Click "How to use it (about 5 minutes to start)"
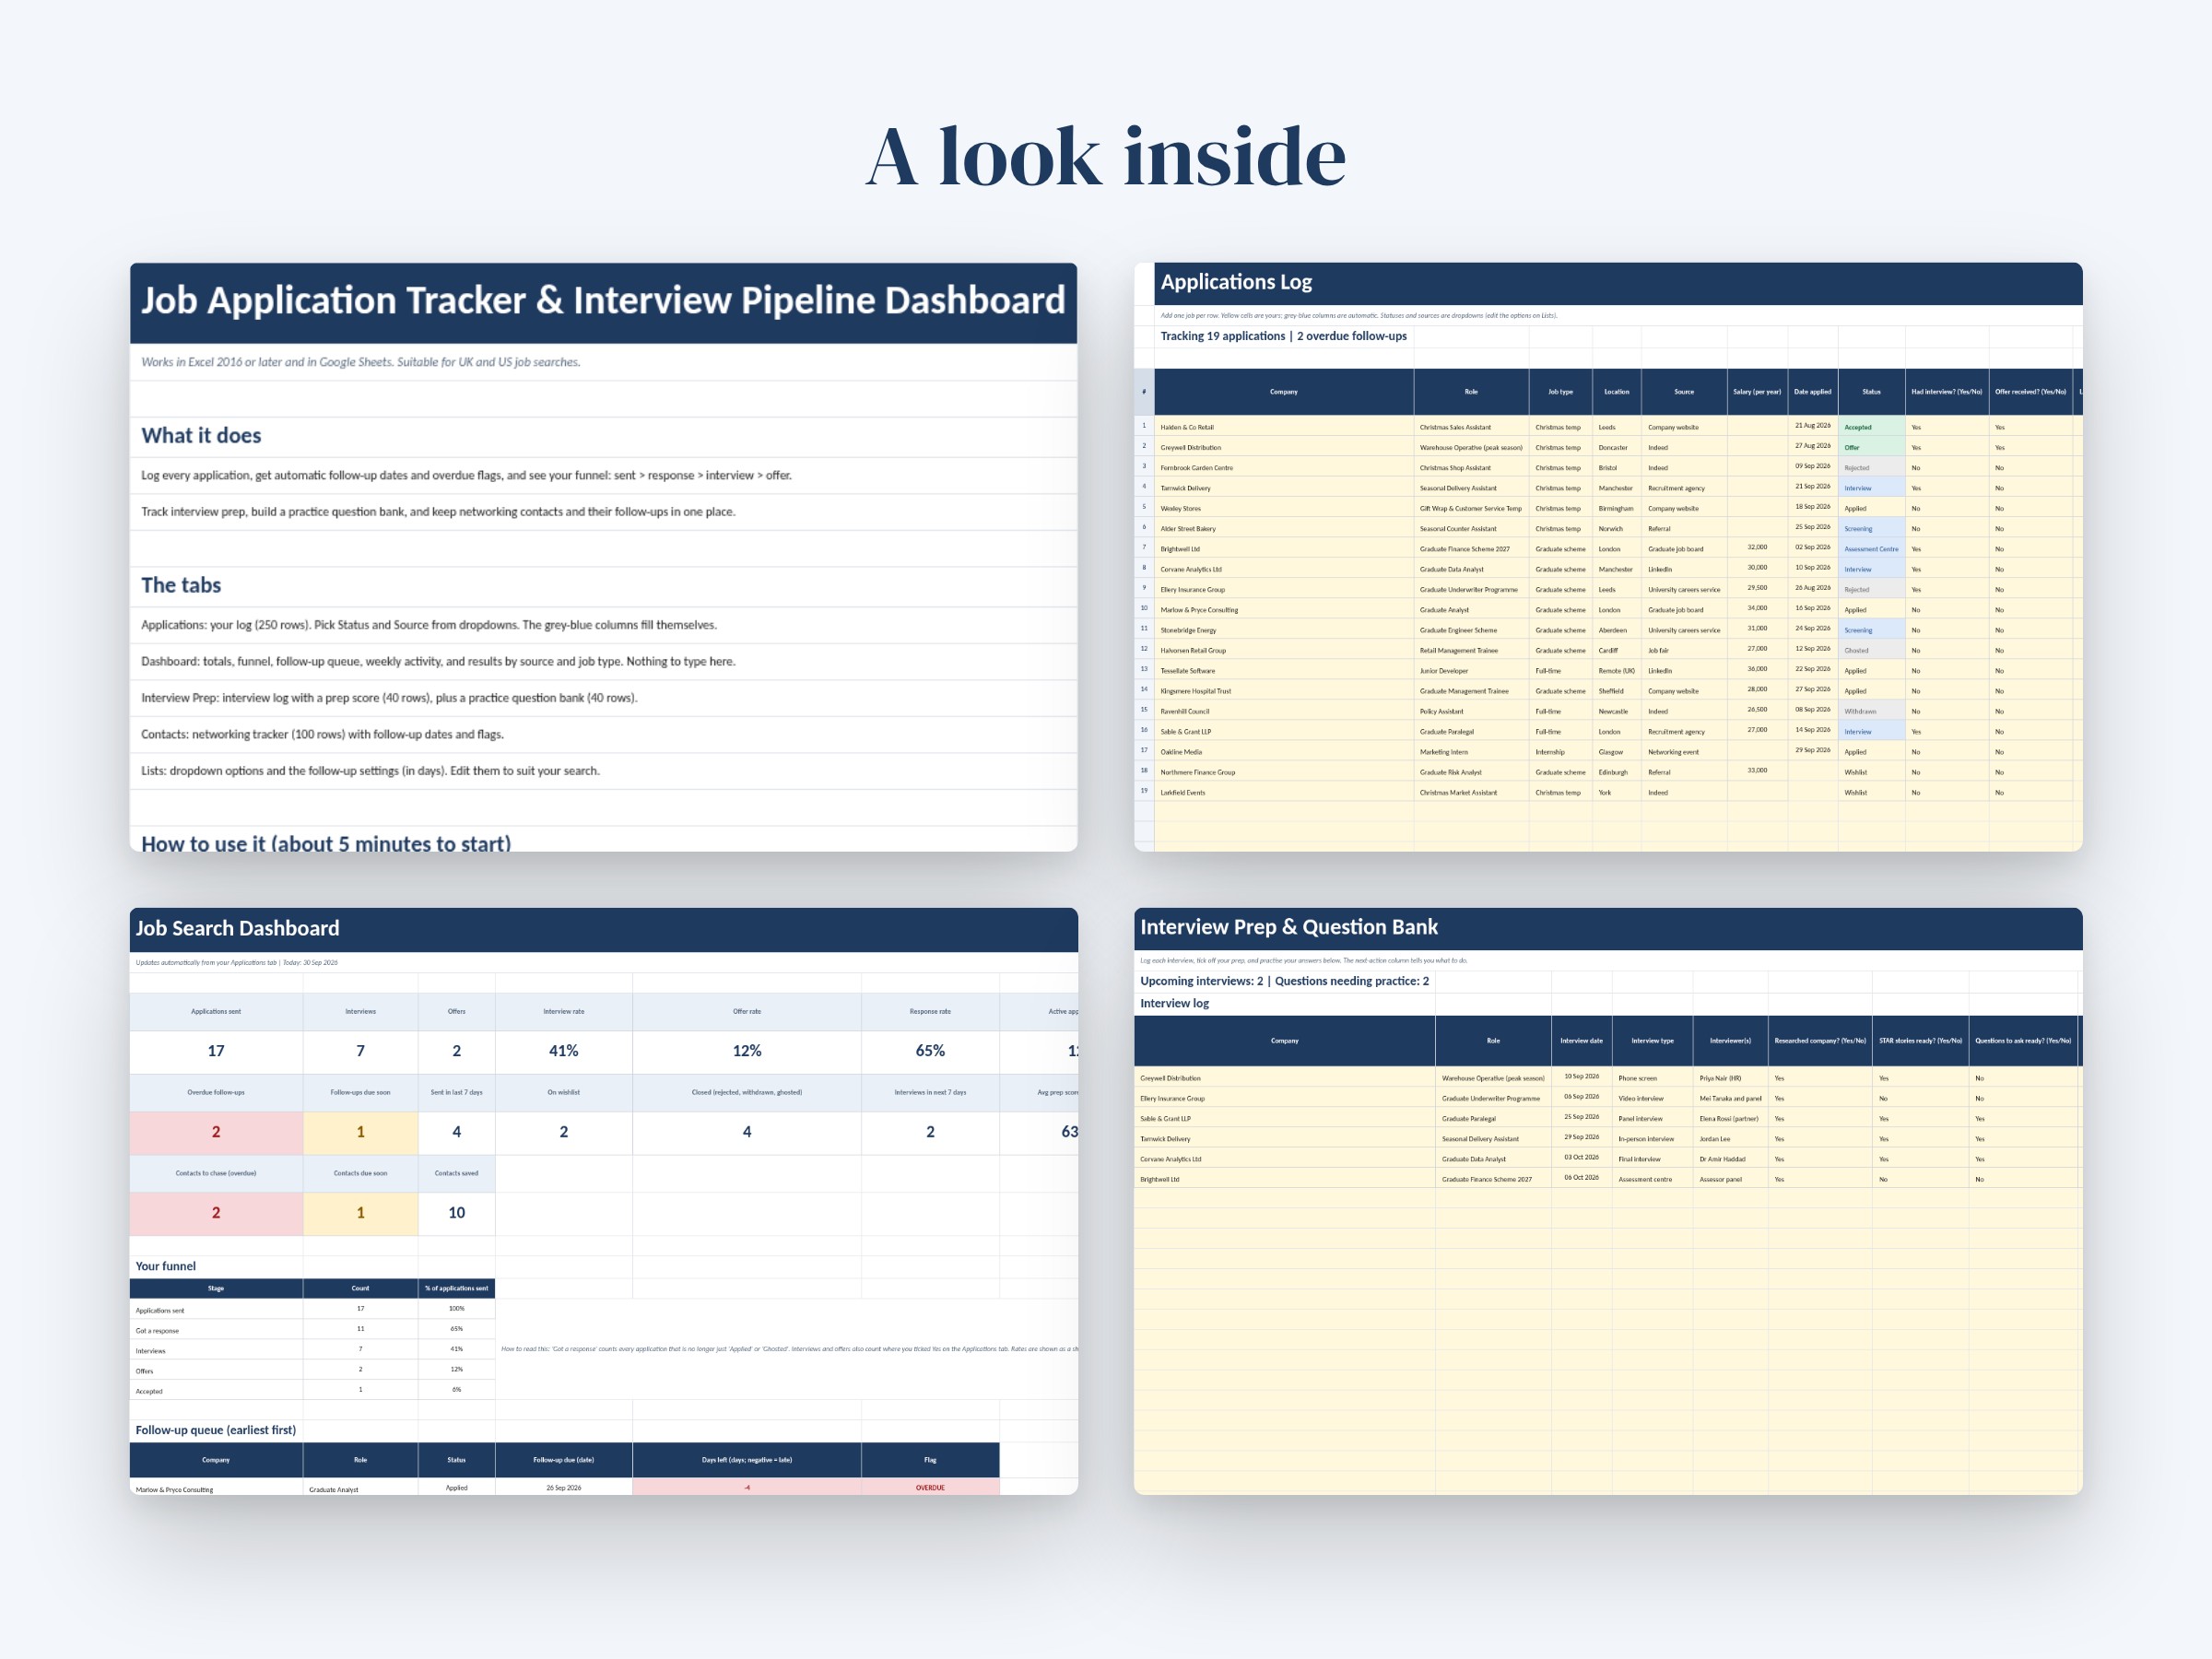The width and height of the screenshot is (2212, 1659). (x=326, y=843)
